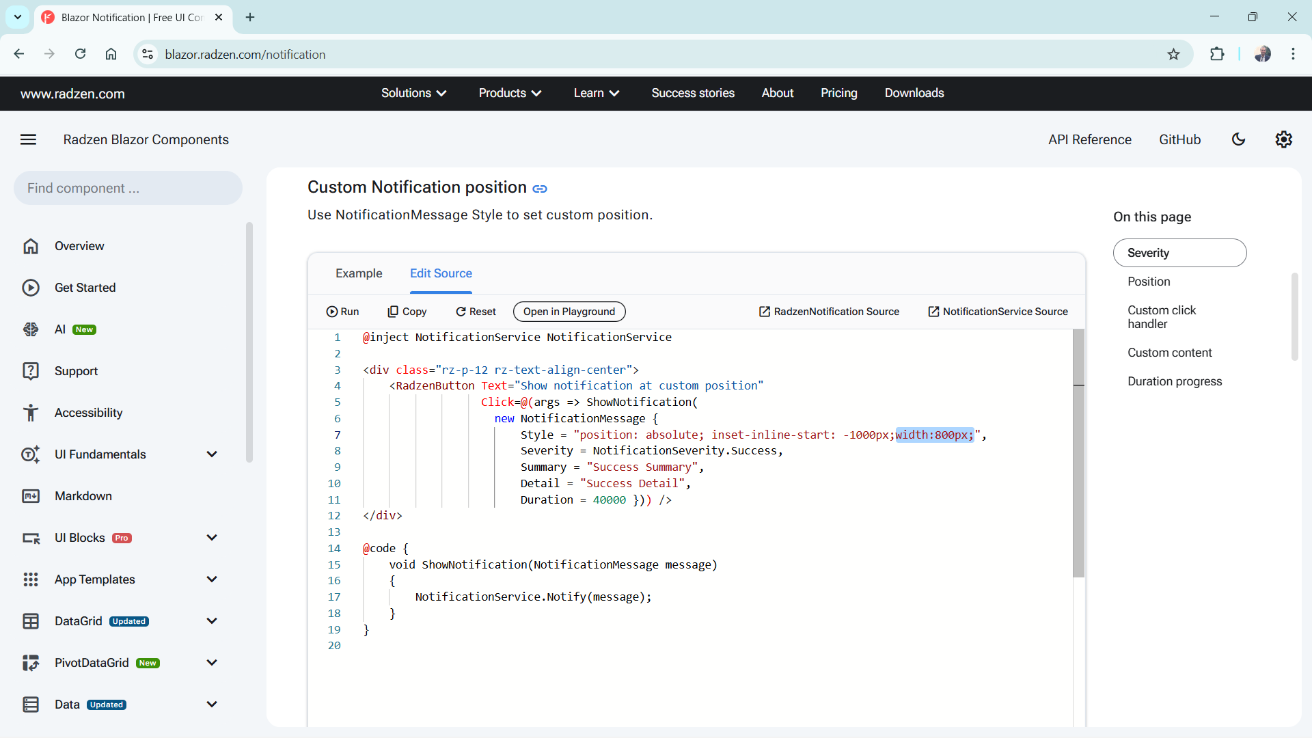Screen dimensions: 1312x738
Task: Bookmark this page with star icon
Action: 1173,55
